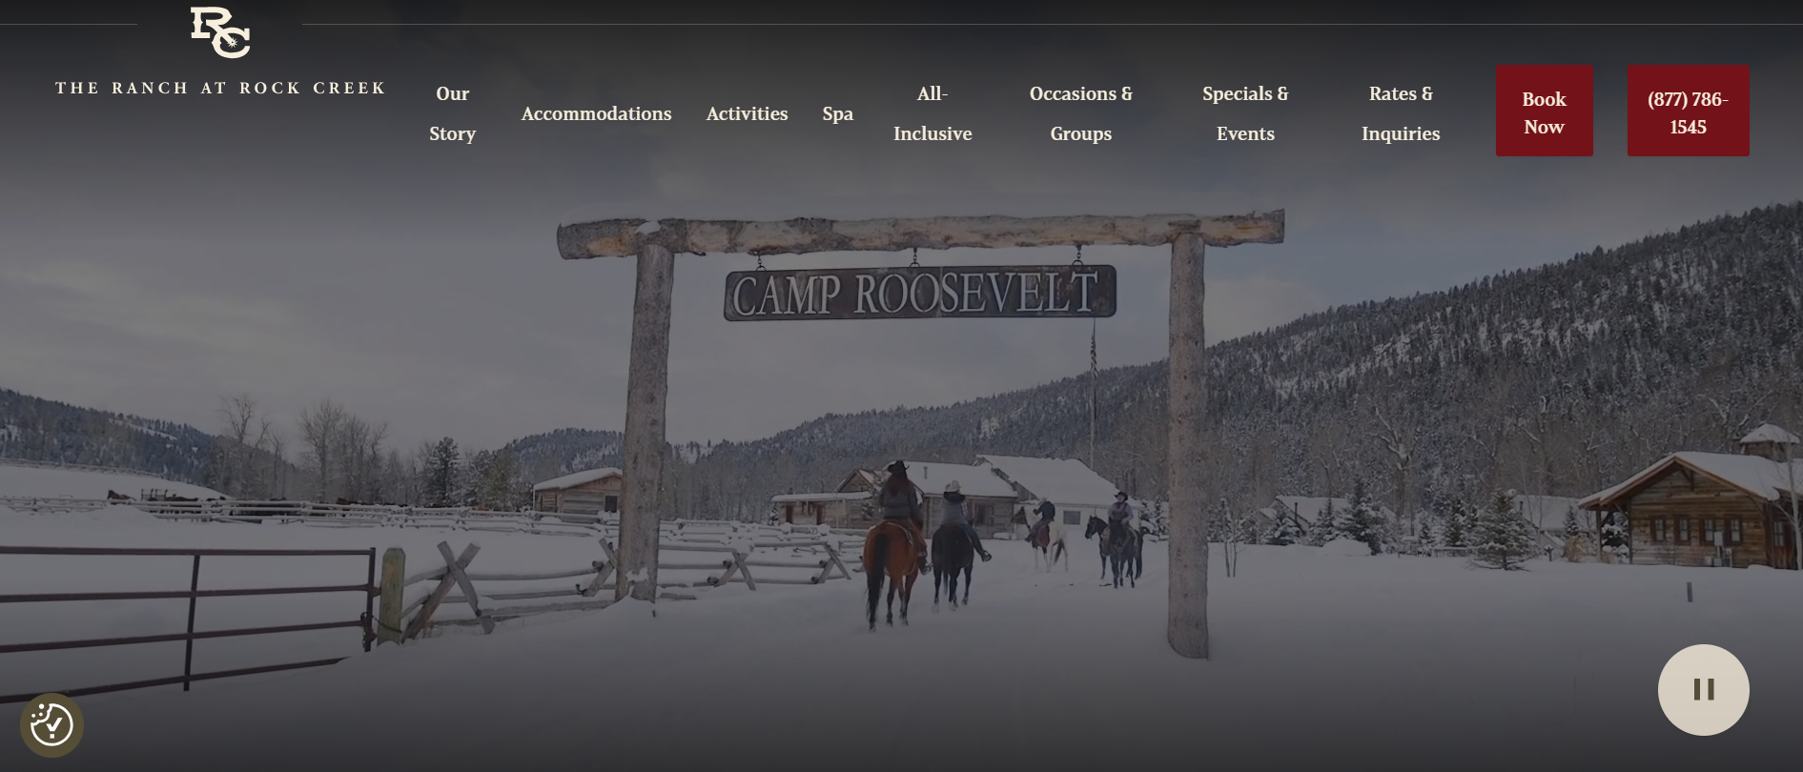Open Specials & Events menu

click(1244, 113)
